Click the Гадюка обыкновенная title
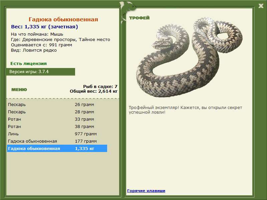Image resolution: width=267 pixels, height=200 pixels. coord(63,19)
